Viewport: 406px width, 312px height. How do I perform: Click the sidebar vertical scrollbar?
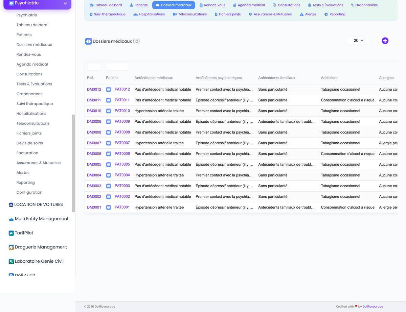pos(73,163)
